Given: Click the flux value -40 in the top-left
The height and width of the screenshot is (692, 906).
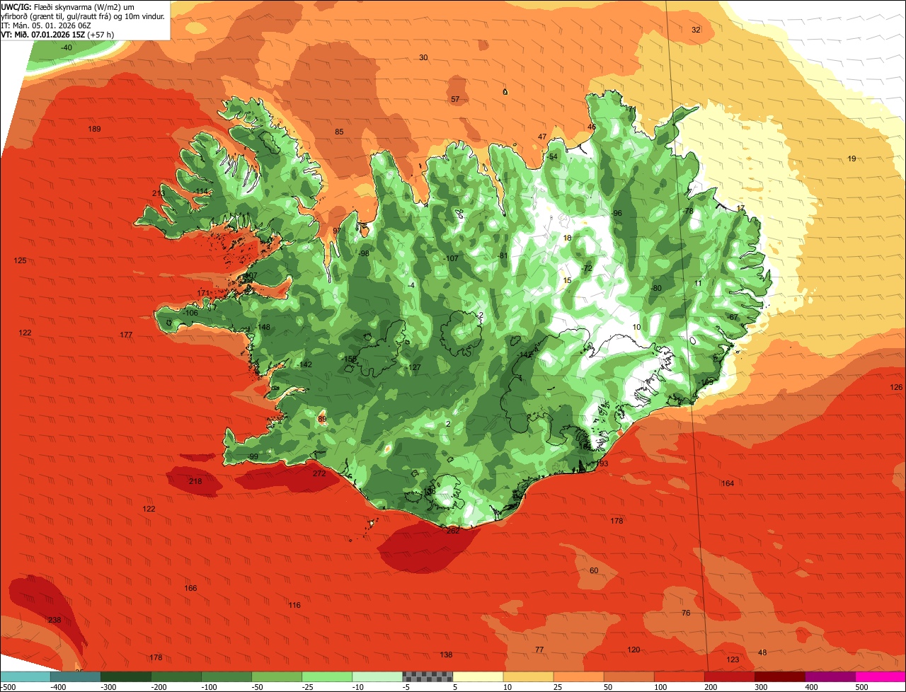Looking at the screenshot, I should pyautogui.click(x=66, y=47).
